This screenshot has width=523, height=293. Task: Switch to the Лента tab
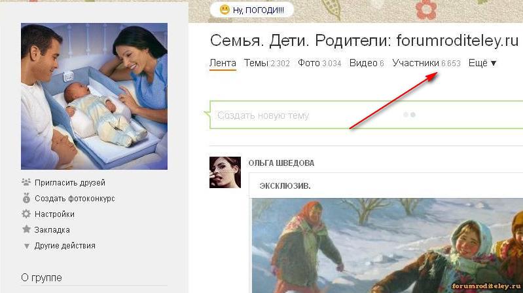point(223,63)
